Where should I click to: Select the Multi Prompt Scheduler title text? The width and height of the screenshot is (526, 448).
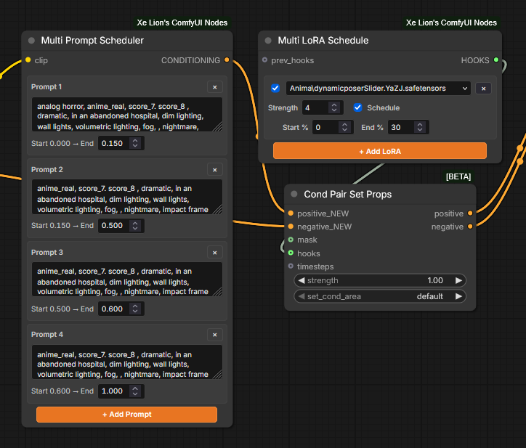coord(92,41)
